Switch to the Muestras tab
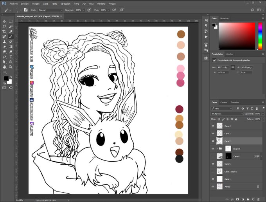The image size is (266, 202). (225, 18)
